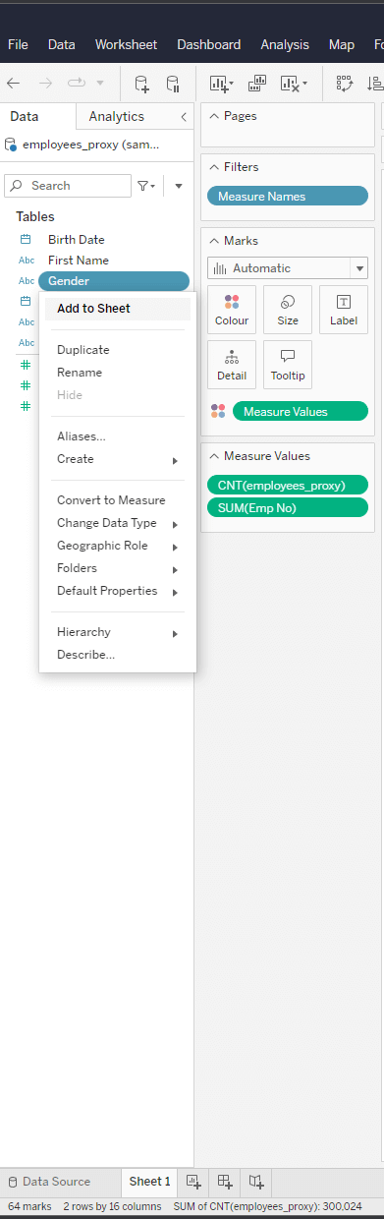Viewport: 384px width, 1219px height.
Task: Click the Forward (redo) arrow in toolbar
Action: [x=45, y=84]
